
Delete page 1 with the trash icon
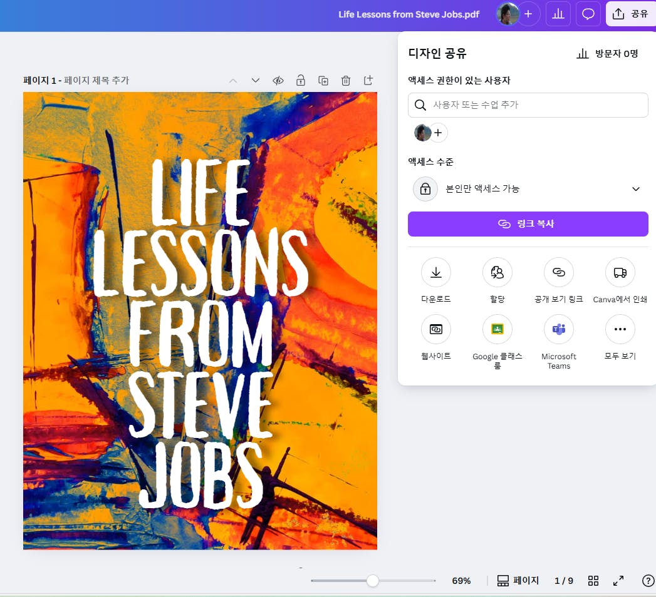[346, 81]
